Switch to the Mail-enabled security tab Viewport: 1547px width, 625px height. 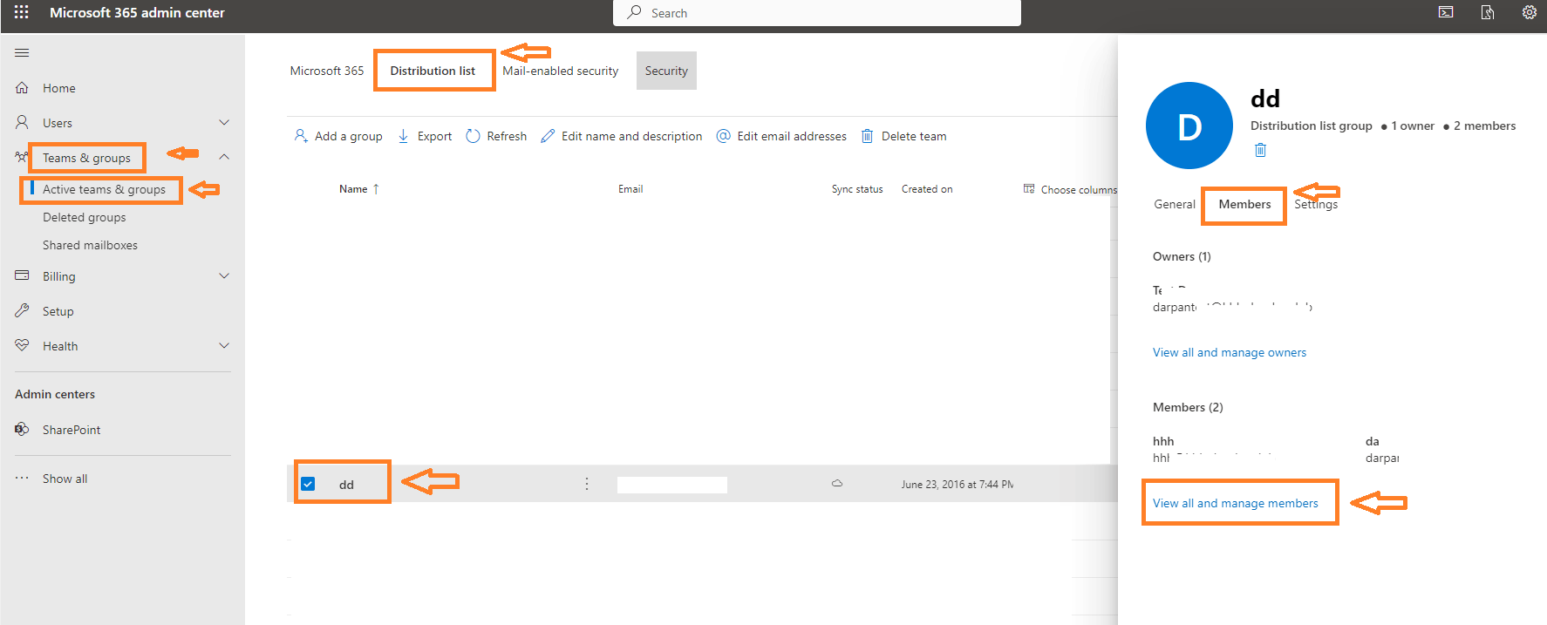[x=560, y=71]
